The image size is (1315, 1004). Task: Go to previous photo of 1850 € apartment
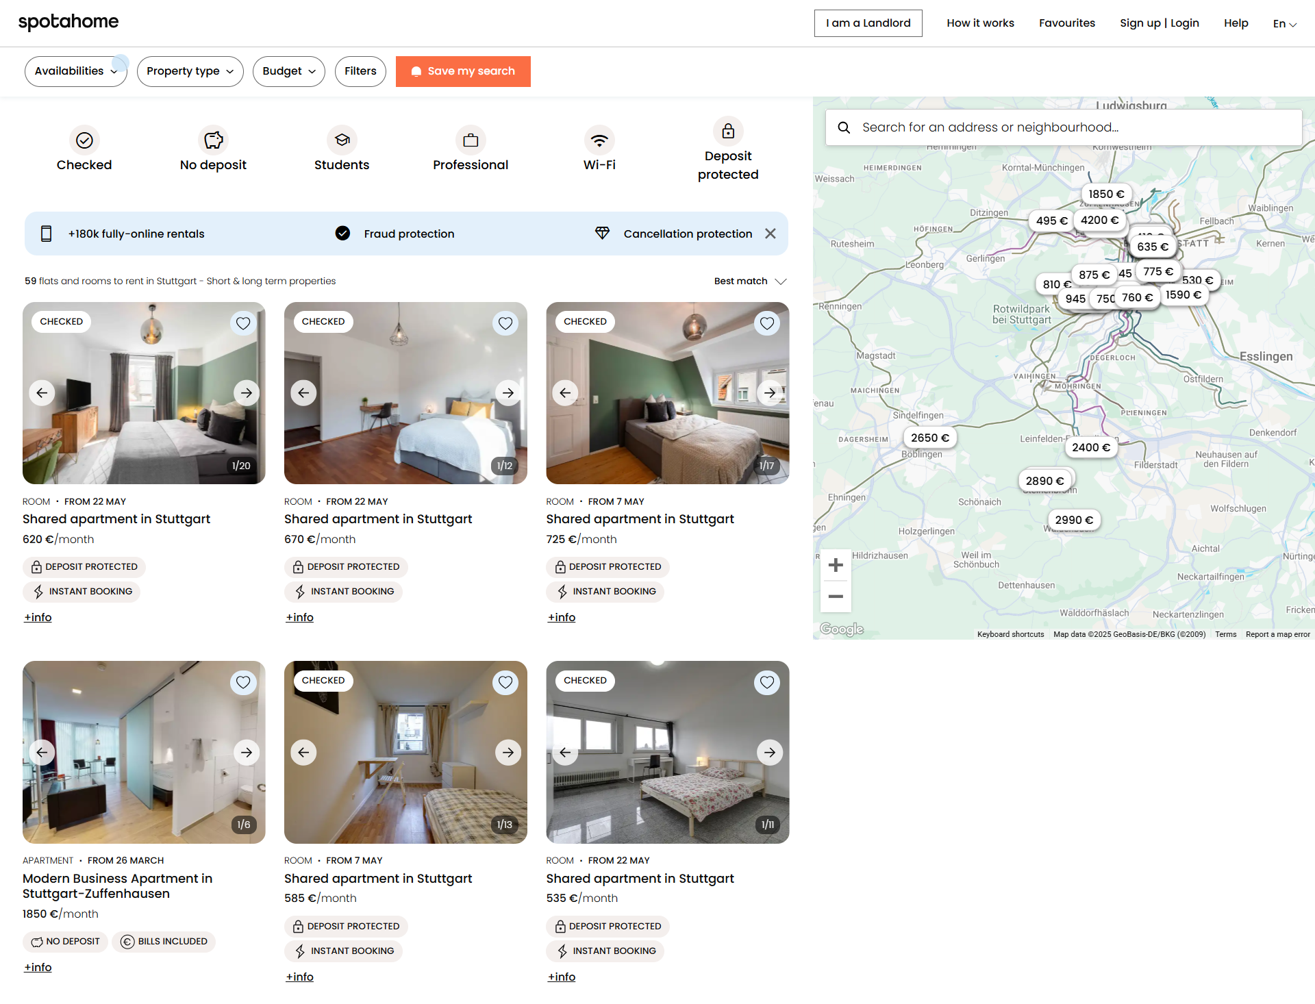pyautogui.click(x=42, y=752)
